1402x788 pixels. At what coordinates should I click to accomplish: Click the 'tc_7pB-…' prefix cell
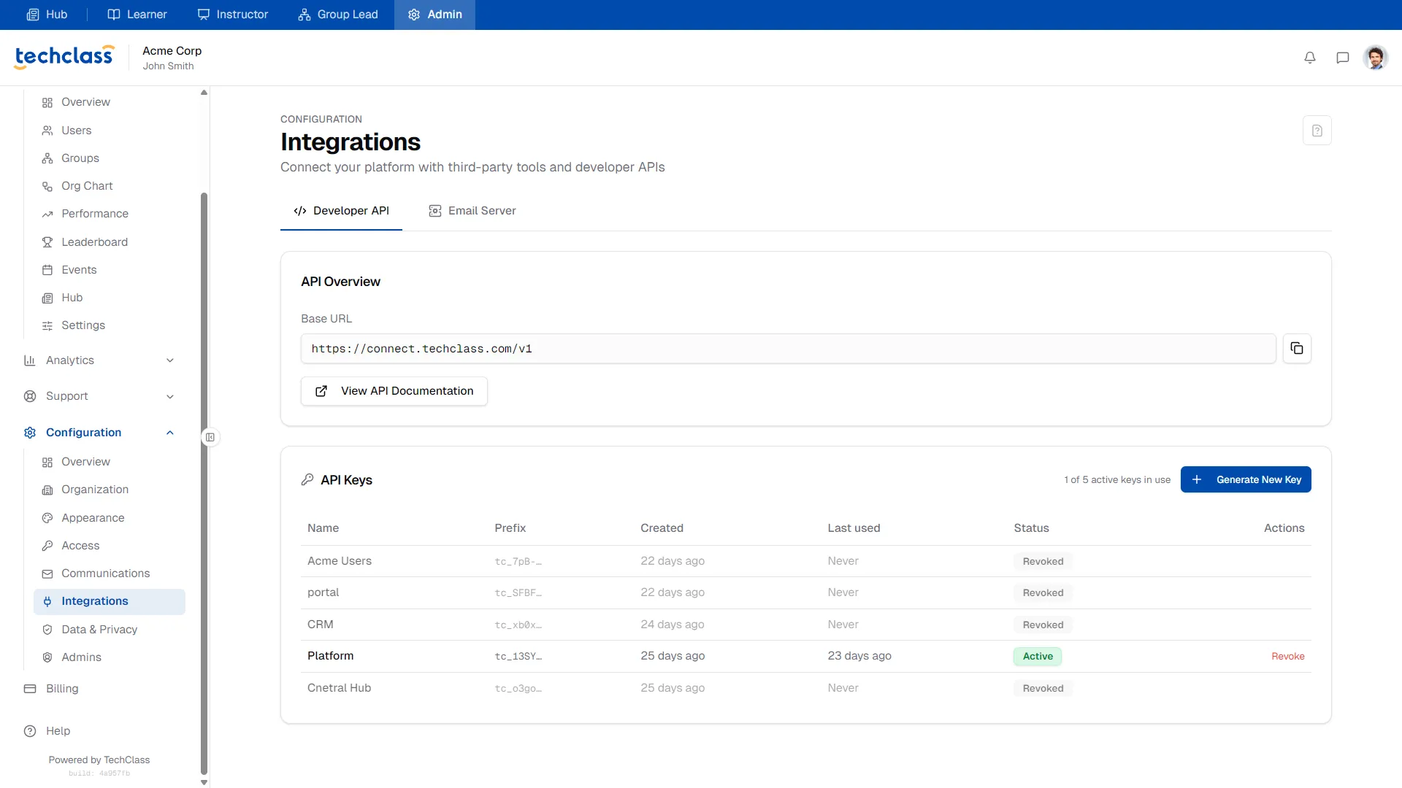tap(518, 561)
